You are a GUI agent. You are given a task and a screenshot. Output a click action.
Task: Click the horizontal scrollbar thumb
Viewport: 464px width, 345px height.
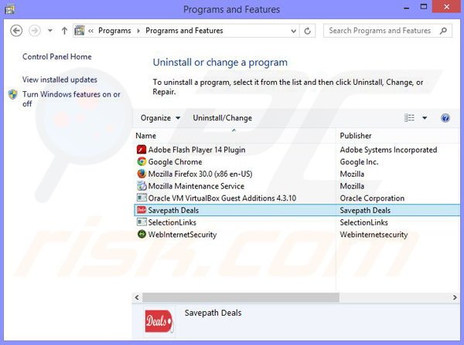coord(241,297)
